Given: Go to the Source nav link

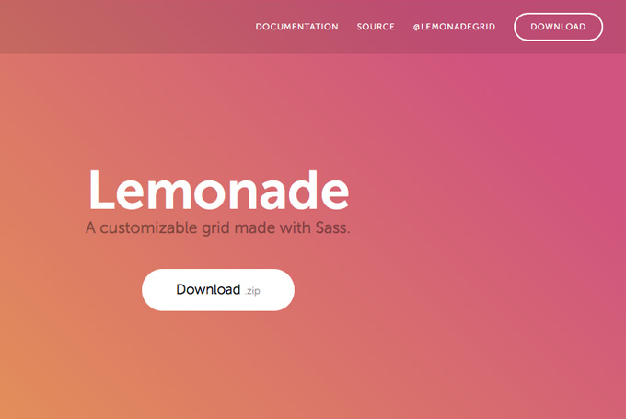Looking at the screenshot, I should coord(376,27).
